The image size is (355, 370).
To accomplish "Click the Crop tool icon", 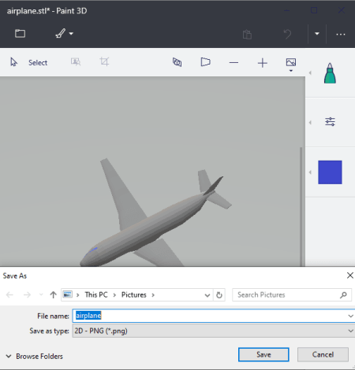I will click(104, 62).
